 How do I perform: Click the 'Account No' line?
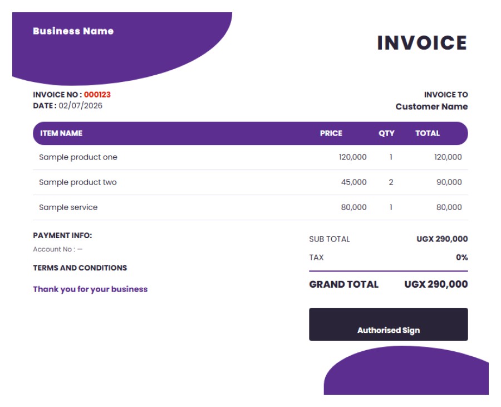coord(57,249)
